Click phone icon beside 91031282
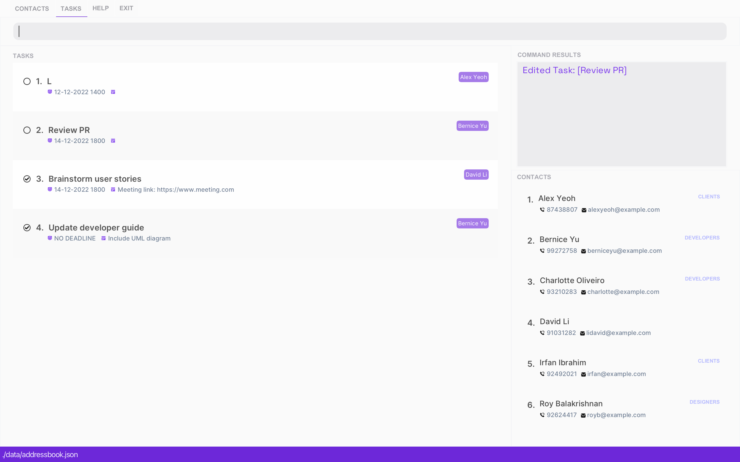Screen dimensions: 740x462 (542, 333)
